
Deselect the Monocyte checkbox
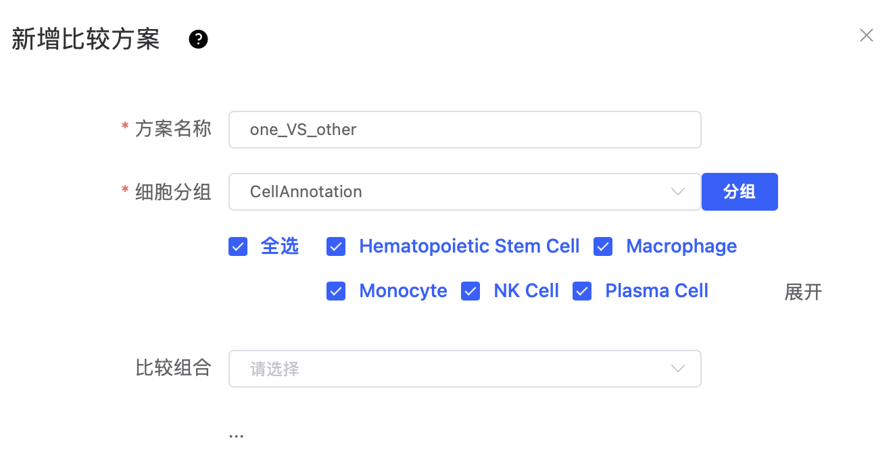(336, 291)
